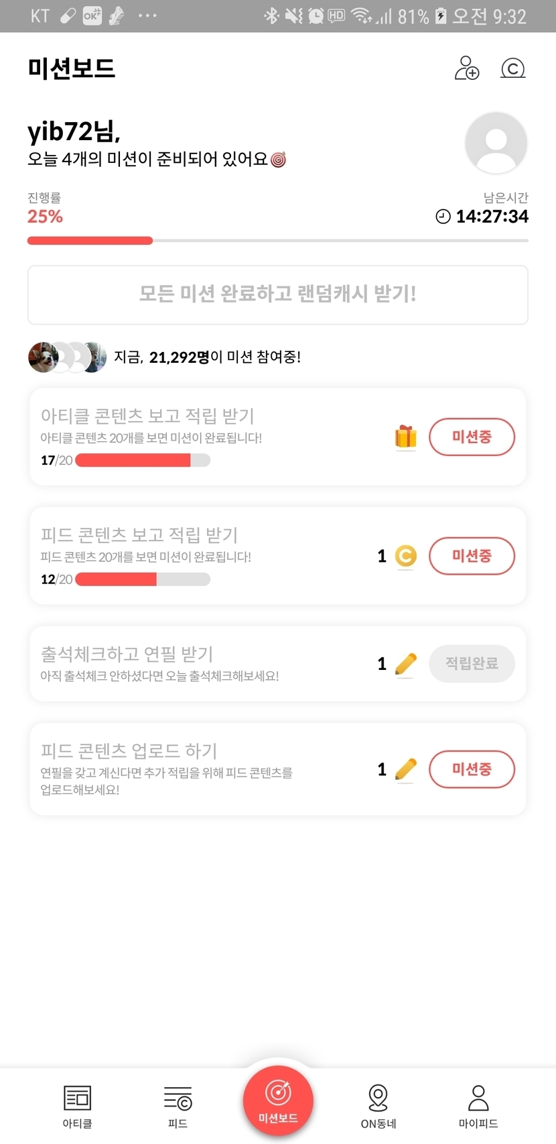Tap 미션중 button for article mission

472,437
